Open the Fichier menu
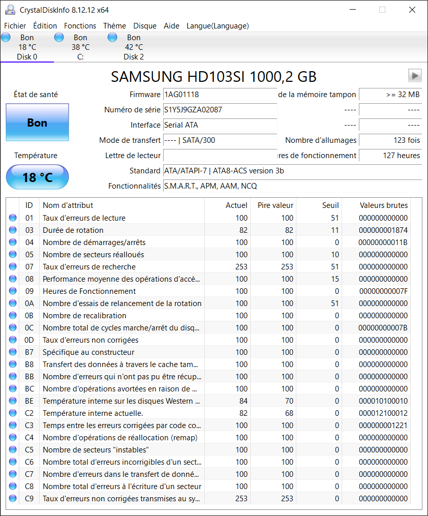This screenshot has height=516, width=428. pyautogui.click(x=15, y=25)
